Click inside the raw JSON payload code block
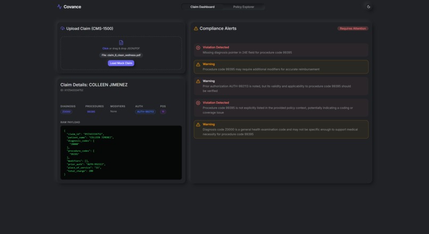 point(121,152)
